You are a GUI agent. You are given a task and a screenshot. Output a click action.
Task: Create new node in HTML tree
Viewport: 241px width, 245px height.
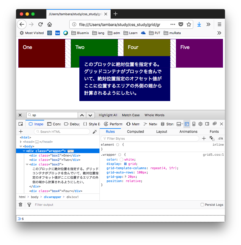[21, 132]
